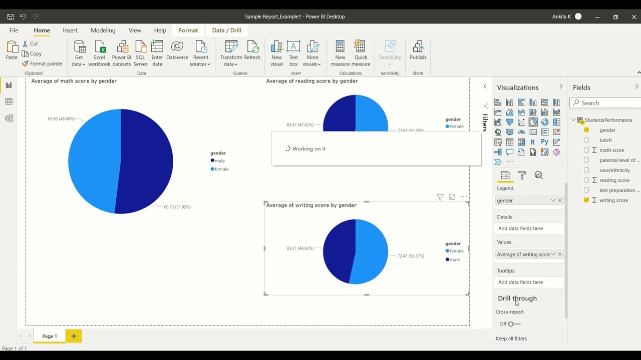Viewport: 641px width, 360px height.
Task: Open Average of writing score dropdown arrow
Action: click(x=553, y=254)
